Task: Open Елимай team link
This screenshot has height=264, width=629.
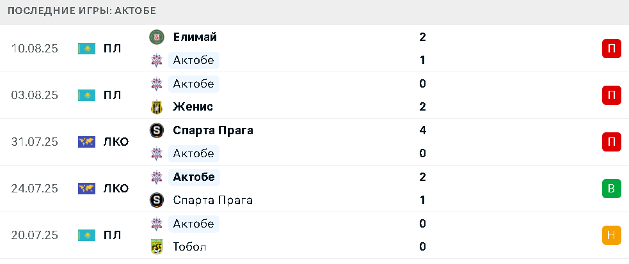Action: point(195,37)
